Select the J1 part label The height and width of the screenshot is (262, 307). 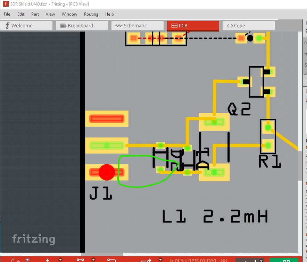tap(100, 193)
